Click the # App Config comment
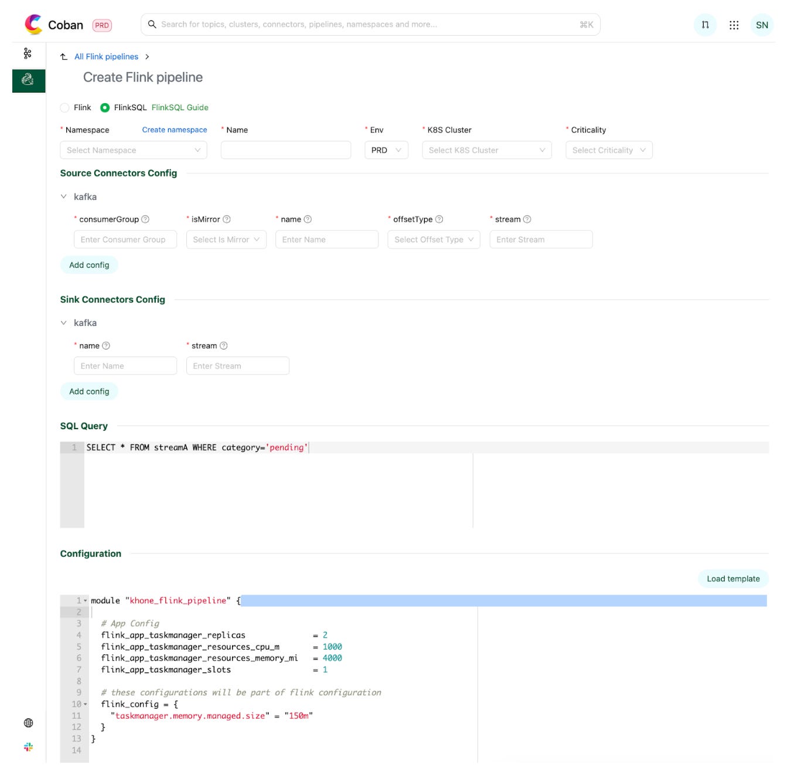Screen dimensions: 791x768 pyautogui.click(x=130, y=624)
